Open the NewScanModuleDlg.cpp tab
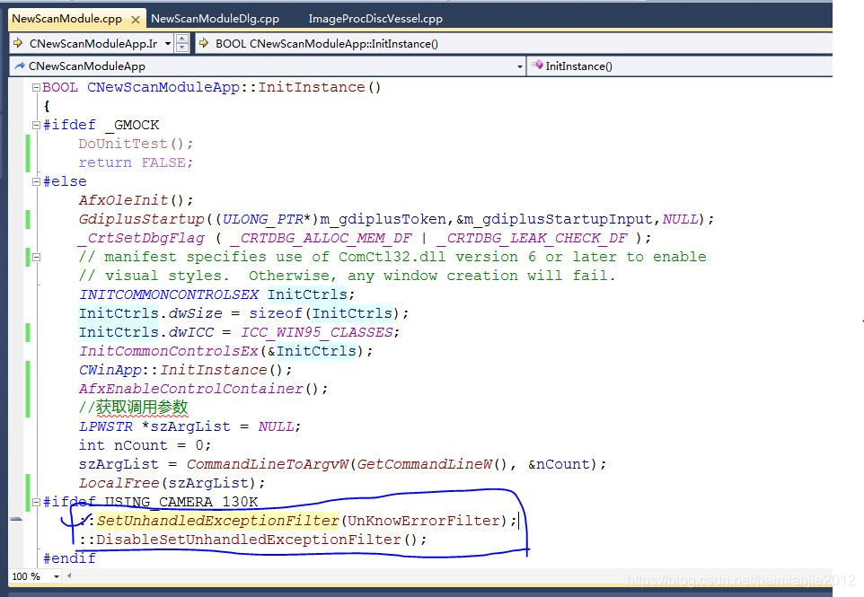 tap(215, 19)
